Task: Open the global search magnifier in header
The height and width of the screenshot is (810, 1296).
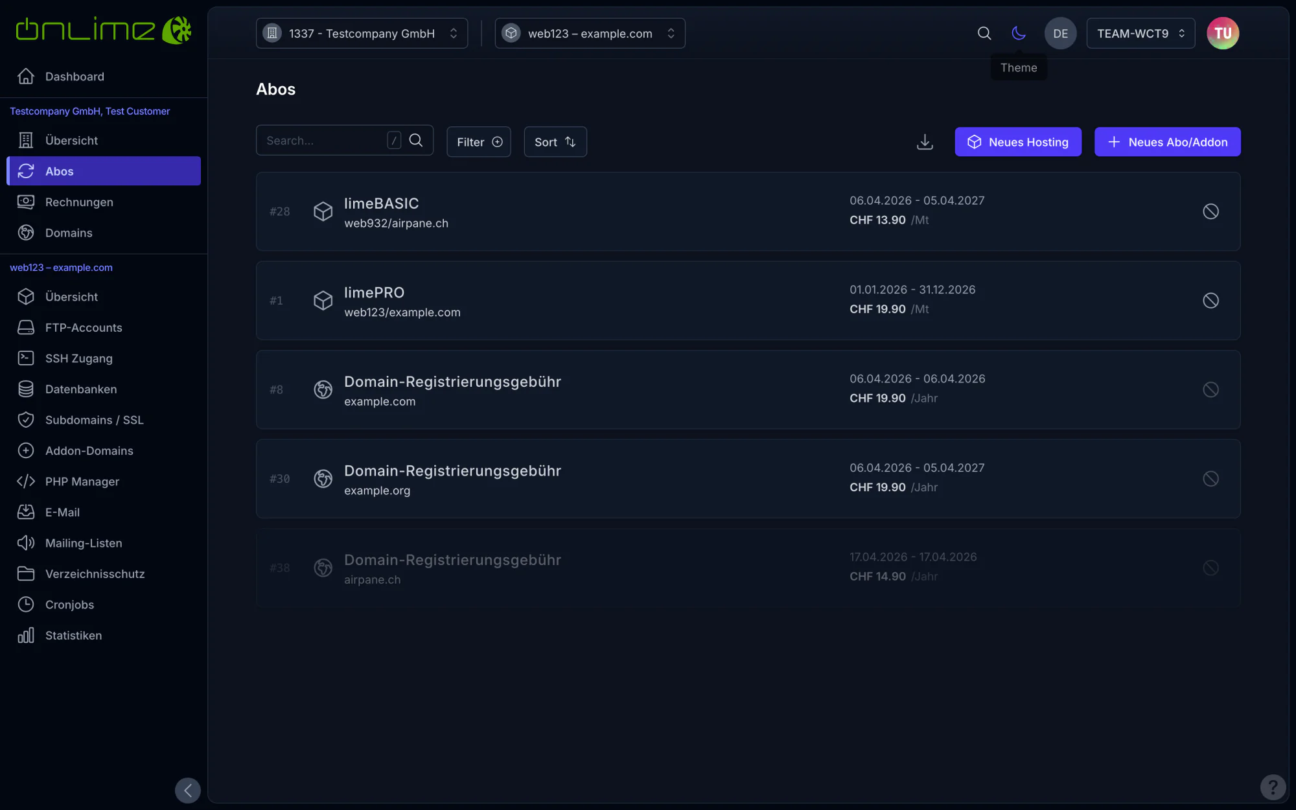Action: [x=984, y=33]
